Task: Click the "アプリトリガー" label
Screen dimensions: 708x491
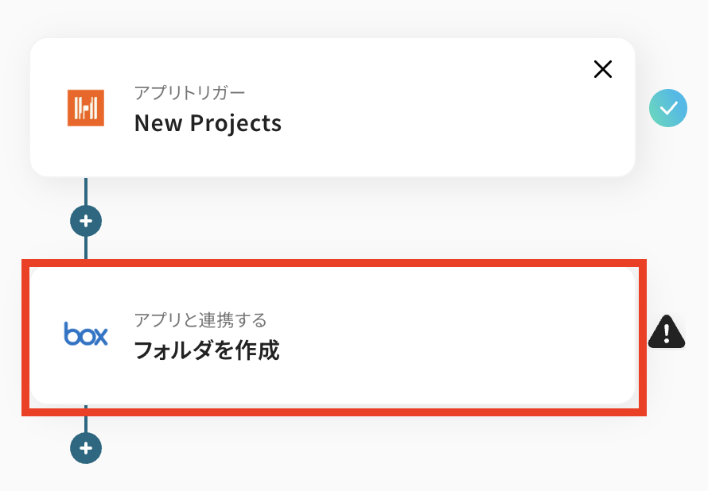Action: point(189,93)
